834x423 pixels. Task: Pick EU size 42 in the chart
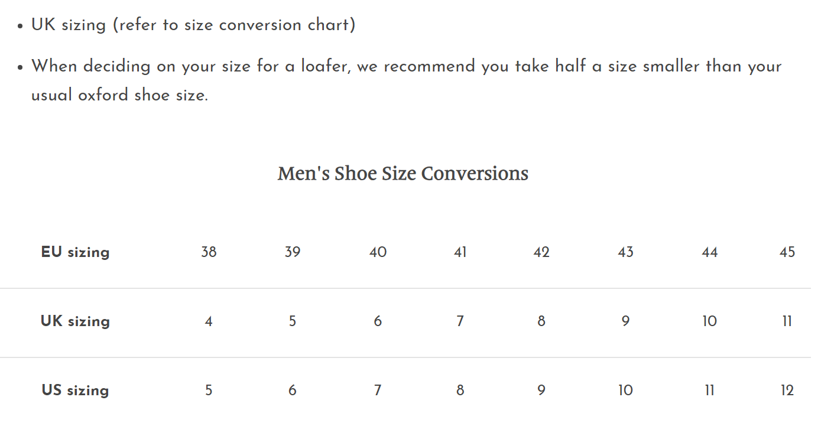[x=541, y=252]
